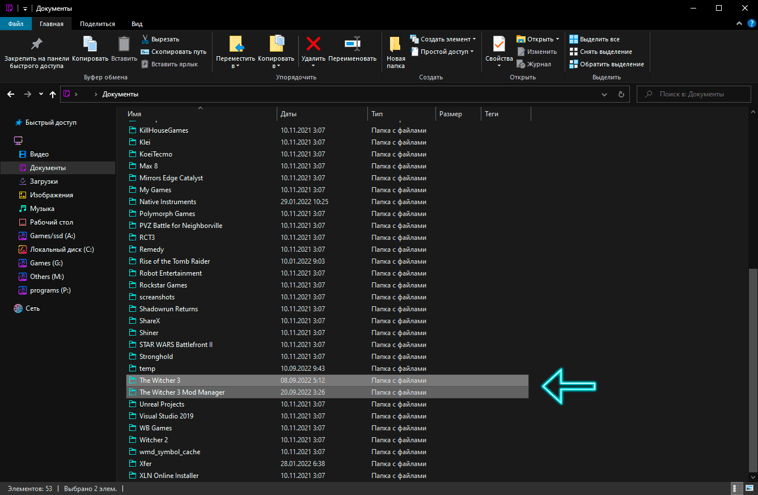Show recent locations dropdown in navigation bar
758x495 pixels.
(x=41, y=94)
